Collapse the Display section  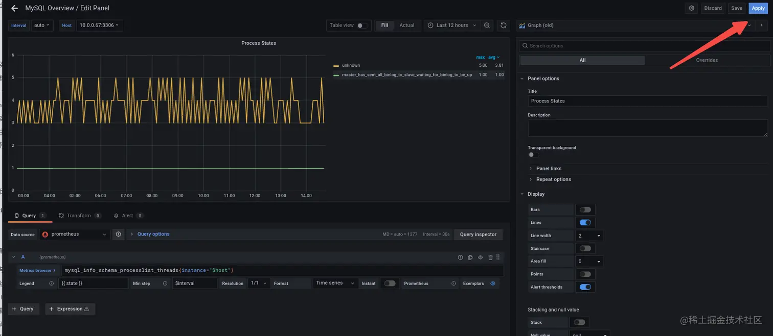pos(536,194)
